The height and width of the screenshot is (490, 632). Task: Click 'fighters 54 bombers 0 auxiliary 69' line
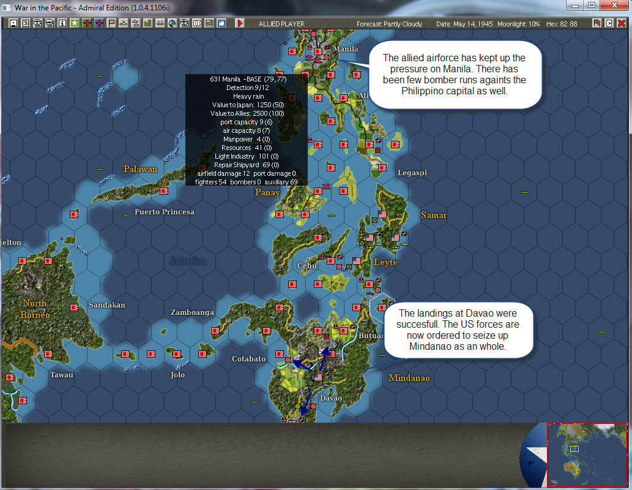pos(247,182)
